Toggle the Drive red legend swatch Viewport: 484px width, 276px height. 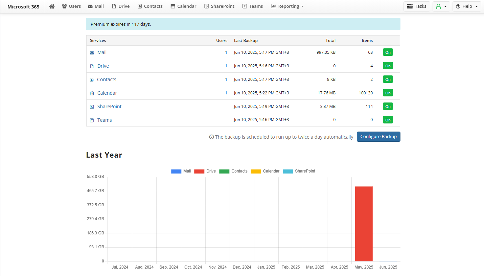point(199,171)
